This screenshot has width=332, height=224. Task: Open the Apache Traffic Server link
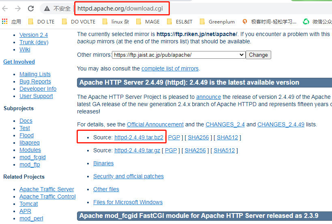point(47,189)
